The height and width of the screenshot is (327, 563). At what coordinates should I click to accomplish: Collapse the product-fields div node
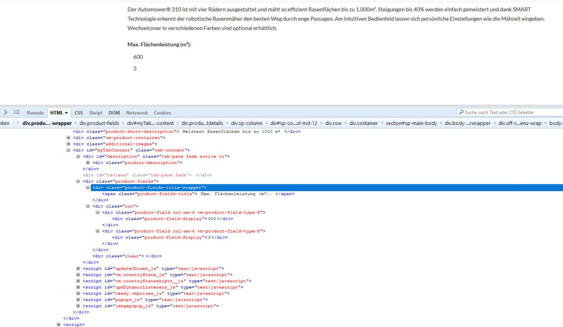(x=78, y=181)
